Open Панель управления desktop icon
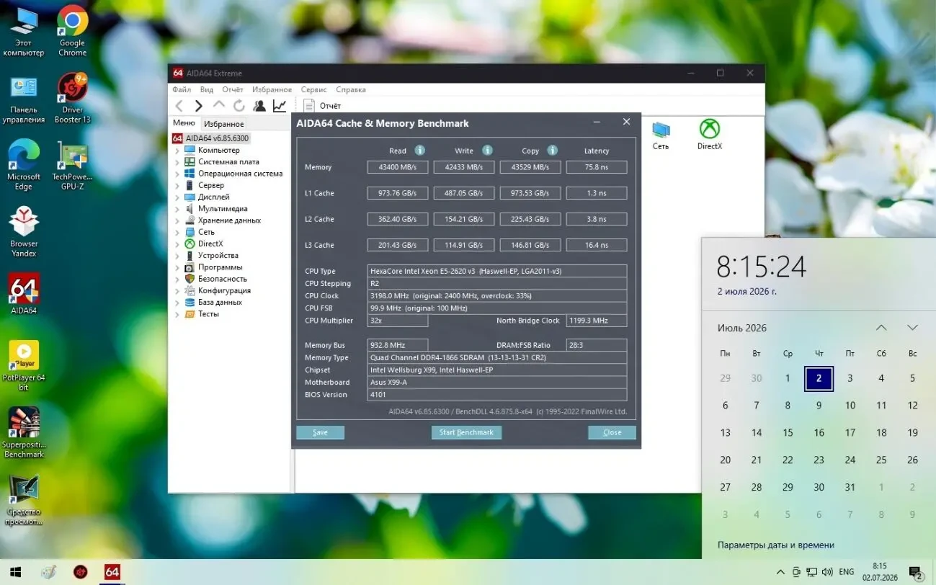The width and height of the screenshot is (936, 585). (23, 98)
